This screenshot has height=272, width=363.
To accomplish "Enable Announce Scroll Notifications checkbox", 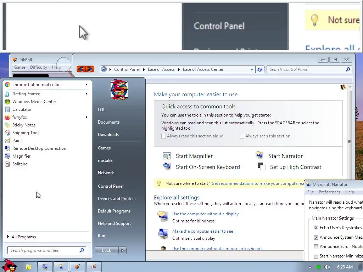I will tap(316, 247).
